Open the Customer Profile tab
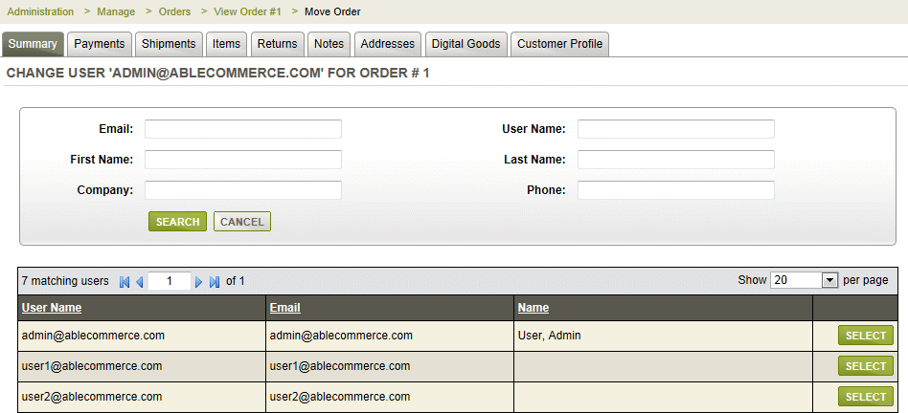 click(x=560, y=44)
